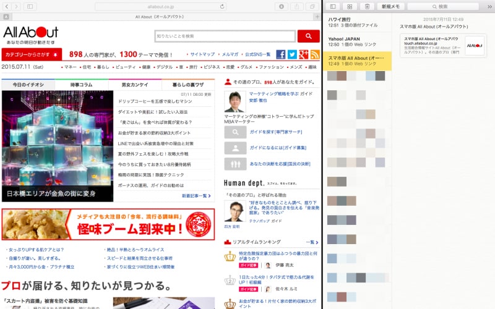Expand Notes toolbar overflow chevrons
The height and width of the screenshot is (309, 495).
tap(489, 7)
